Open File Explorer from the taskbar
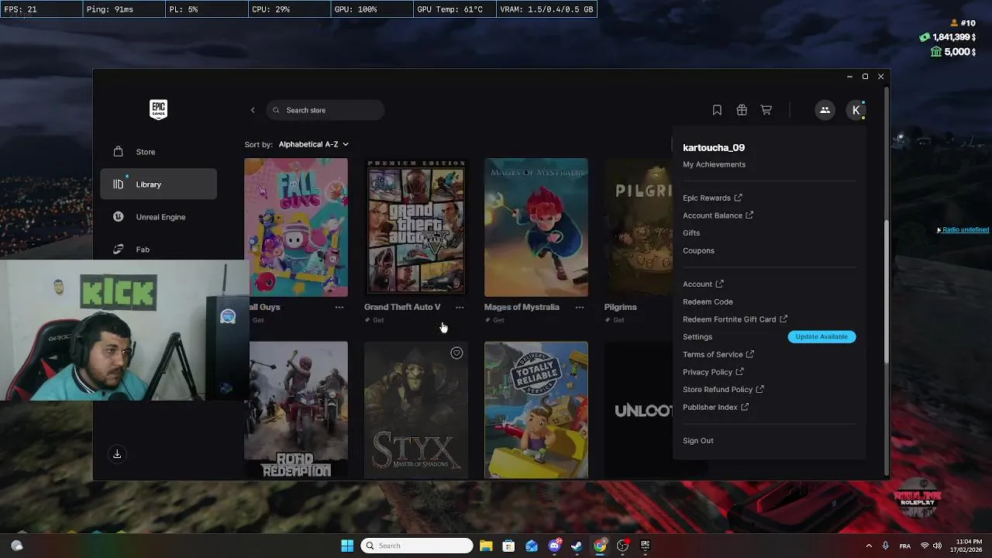The image size is (992, 558). [x=486, y=546]
